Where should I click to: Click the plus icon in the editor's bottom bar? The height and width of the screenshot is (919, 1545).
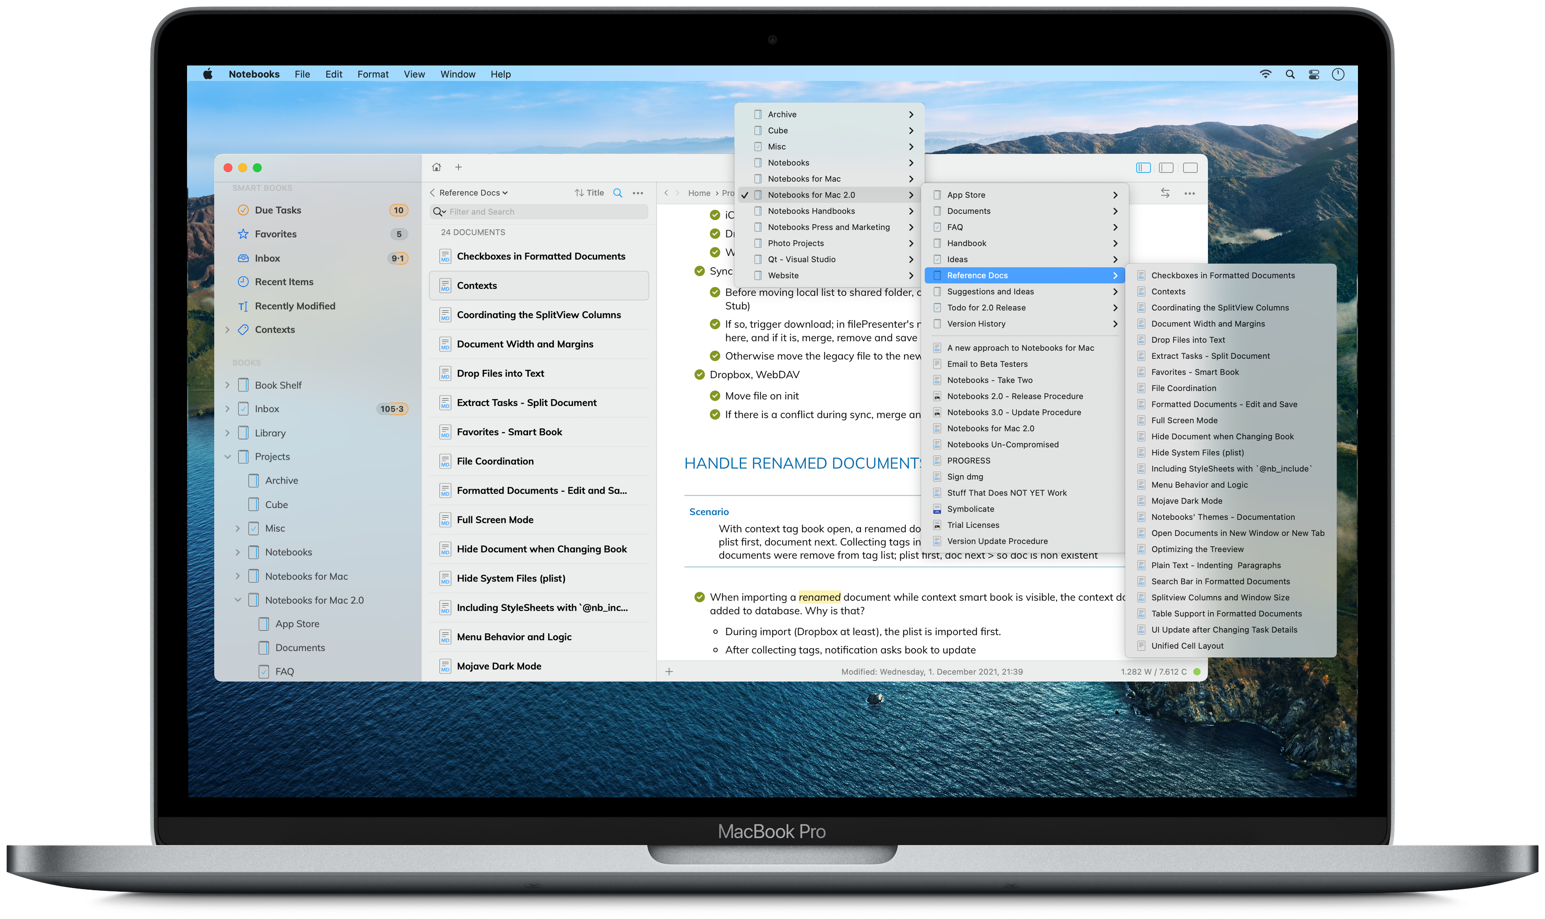(x=669, y=671)
